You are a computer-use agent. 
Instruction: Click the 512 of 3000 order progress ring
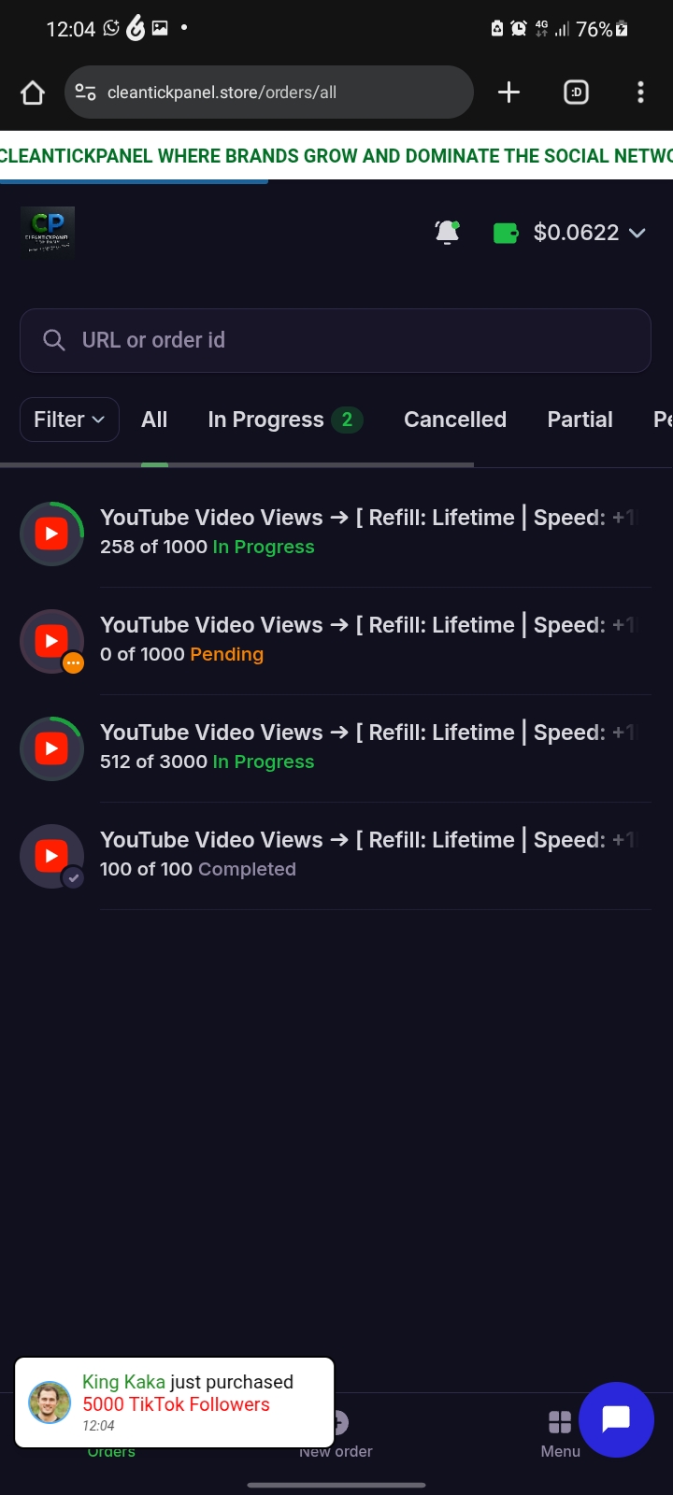[52, 748]
